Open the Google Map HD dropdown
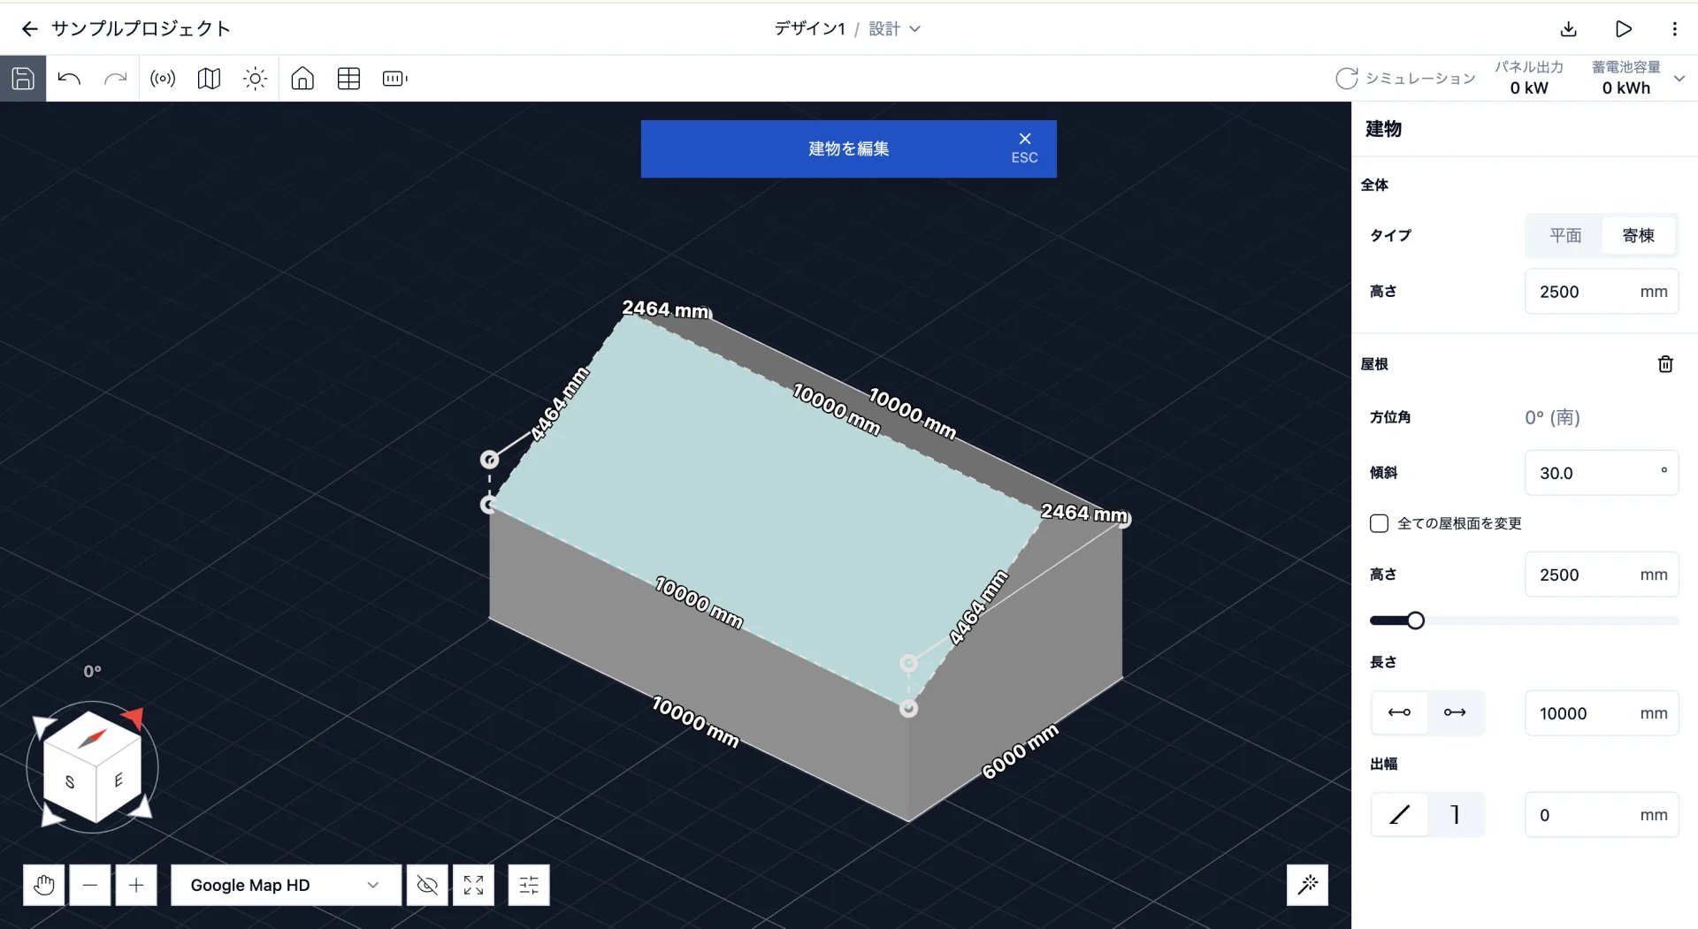 click(x=286, y=885)
